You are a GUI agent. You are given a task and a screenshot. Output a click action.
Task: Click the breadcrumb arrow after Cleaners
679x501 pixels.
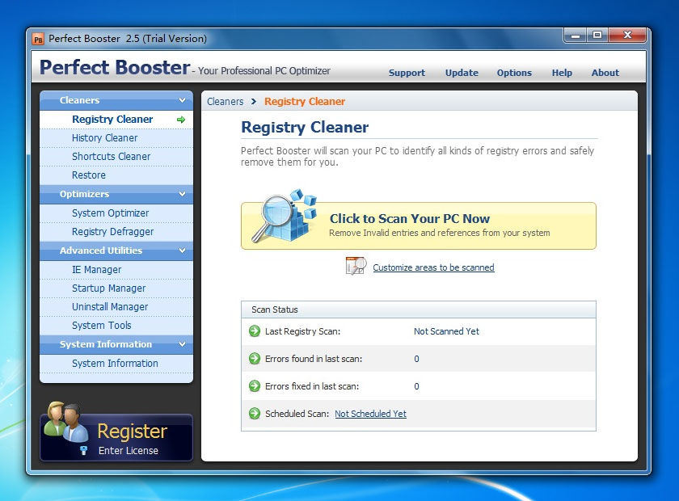(254, 101)
